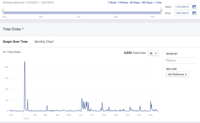Click the left handle of date range slider
This screenshot has height=123, width=200.
point(3,11)
